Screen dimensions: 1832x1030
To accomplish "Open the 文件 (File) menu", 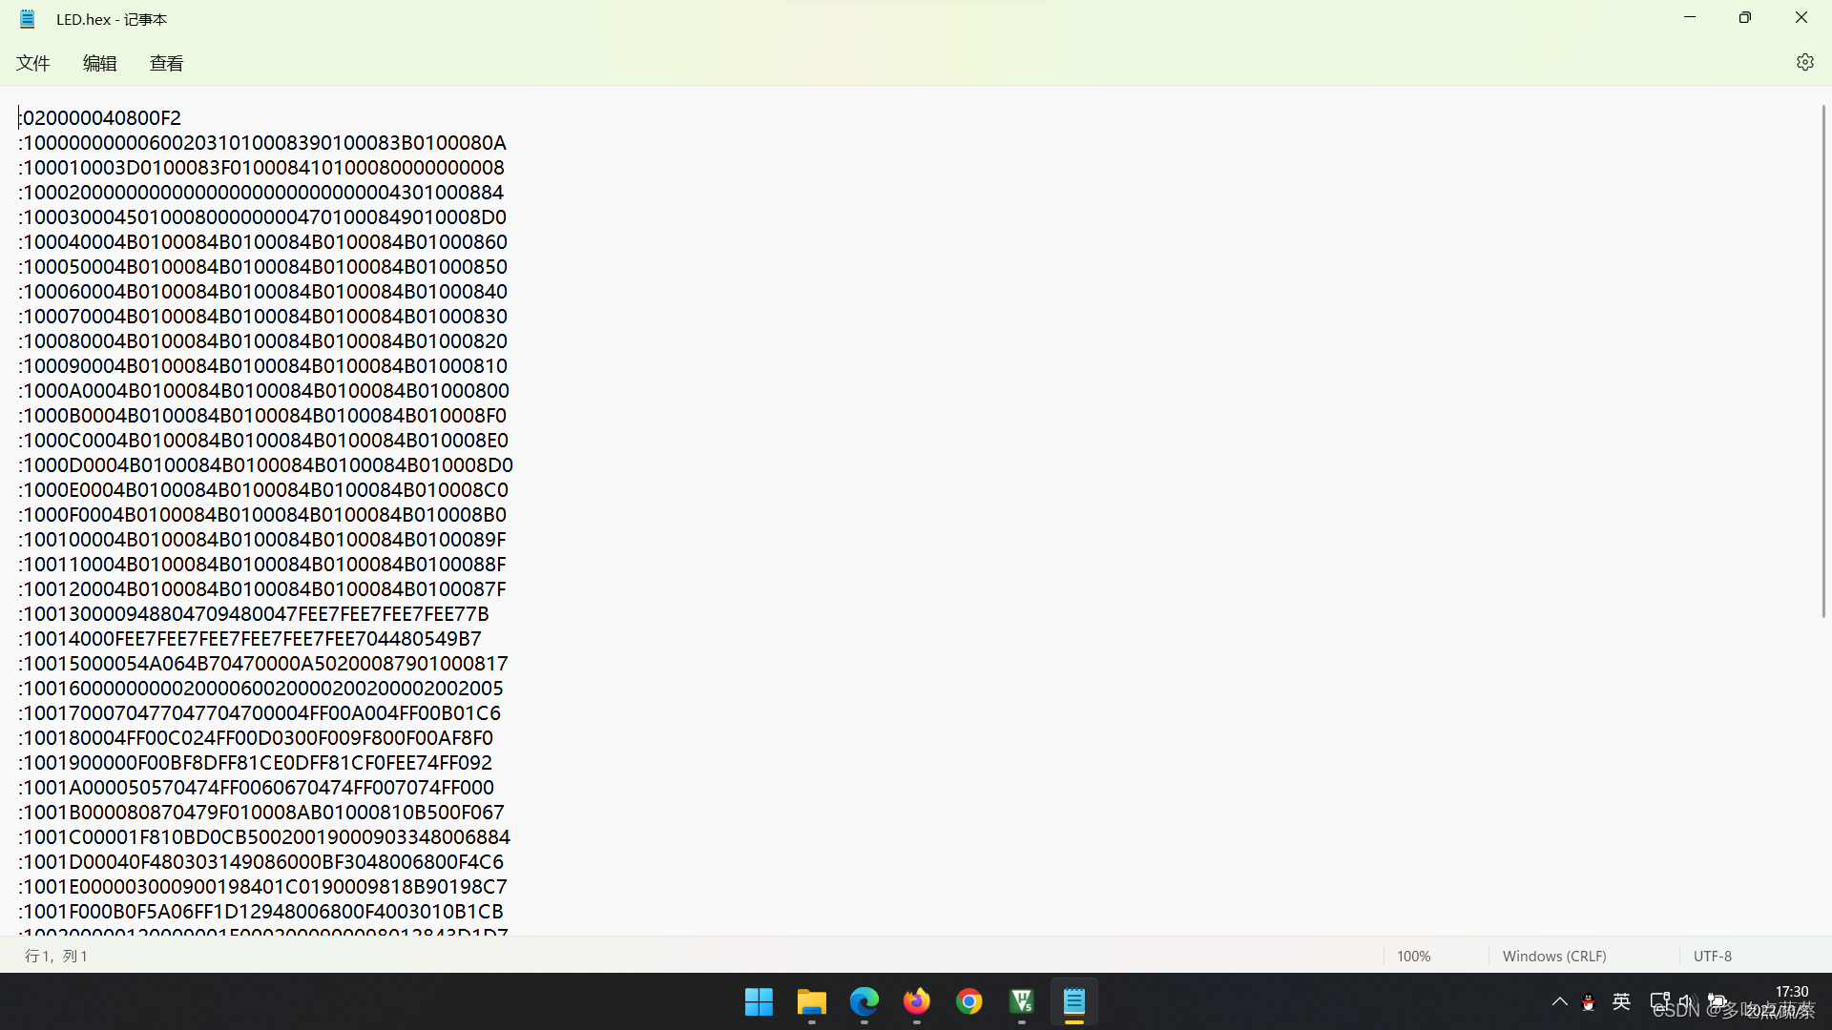I will (33, 63).
